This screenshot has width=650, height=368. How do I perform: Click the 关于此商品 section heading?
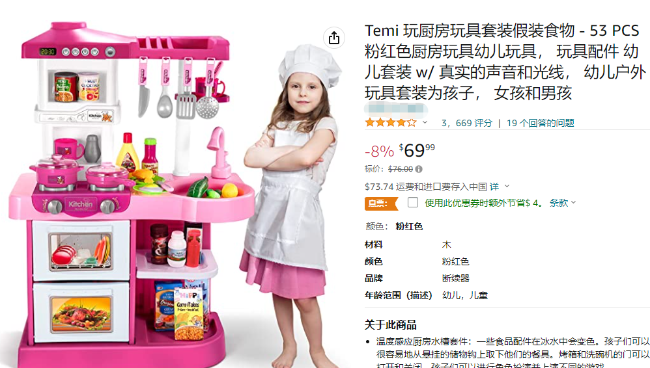click(x=391, y=325)
